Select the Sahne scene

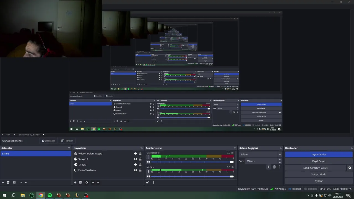(36, 153)
